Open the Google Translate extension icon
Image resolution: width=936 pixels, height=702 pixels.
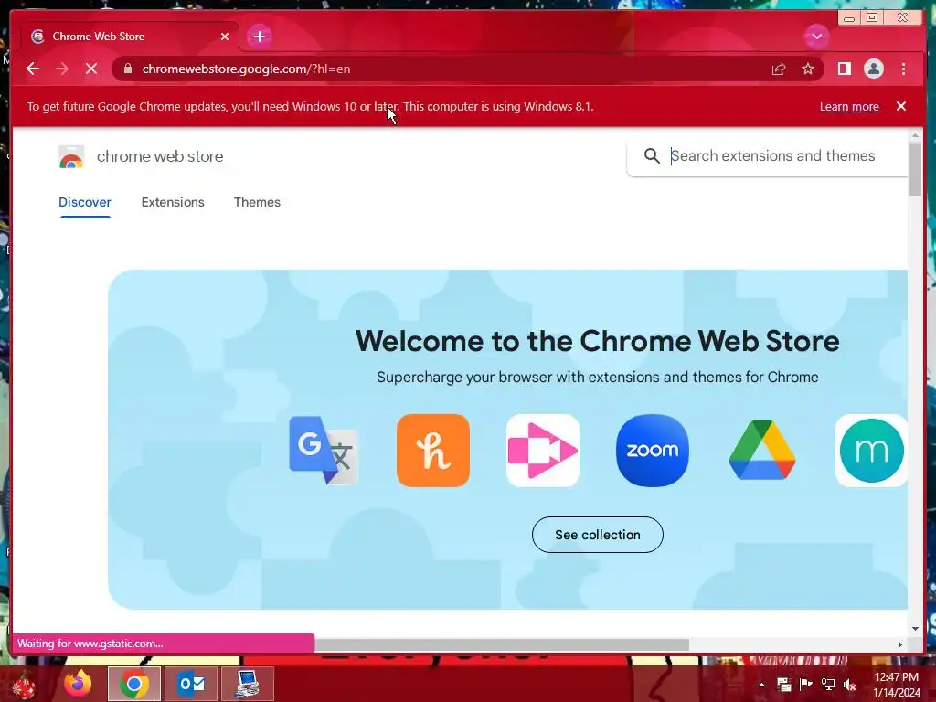coord(324,450)
